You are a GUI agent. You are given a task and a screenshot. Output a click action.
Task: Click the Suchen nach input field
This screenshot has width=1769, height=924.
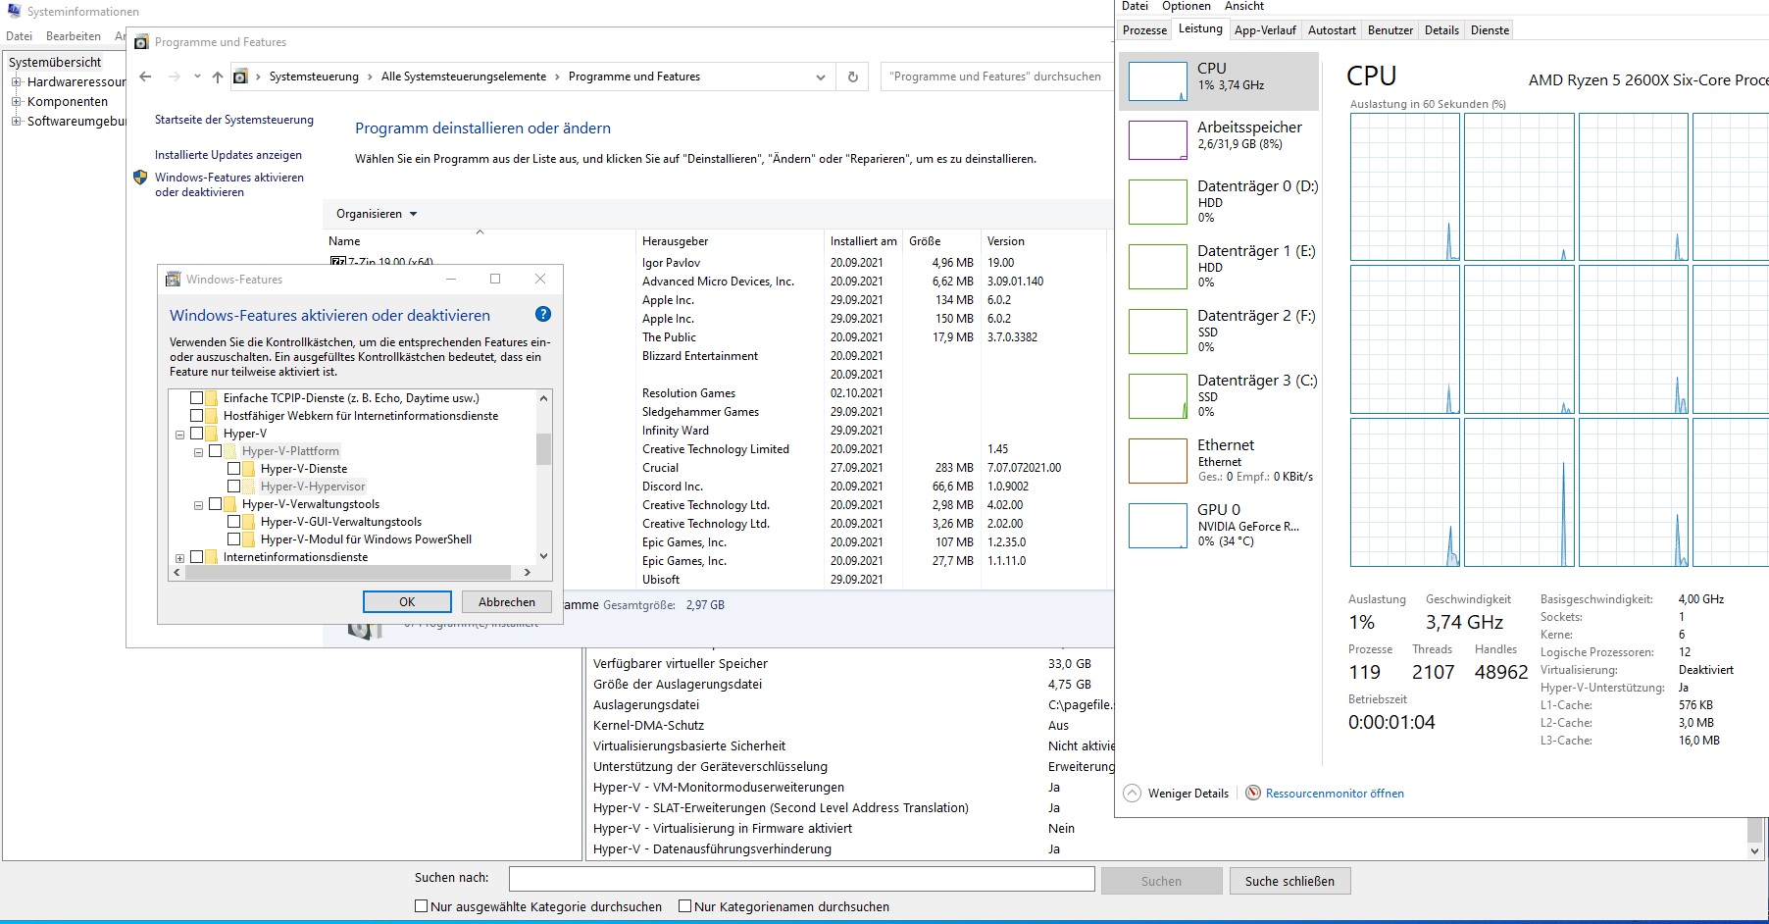click(x=801, y=879)
